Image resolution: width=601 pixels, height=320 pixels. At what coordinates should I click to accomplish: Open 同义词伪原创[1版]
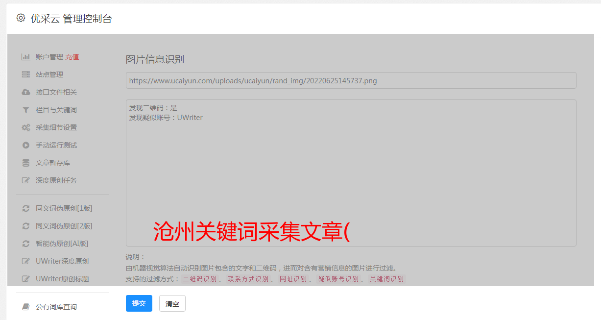64,208
